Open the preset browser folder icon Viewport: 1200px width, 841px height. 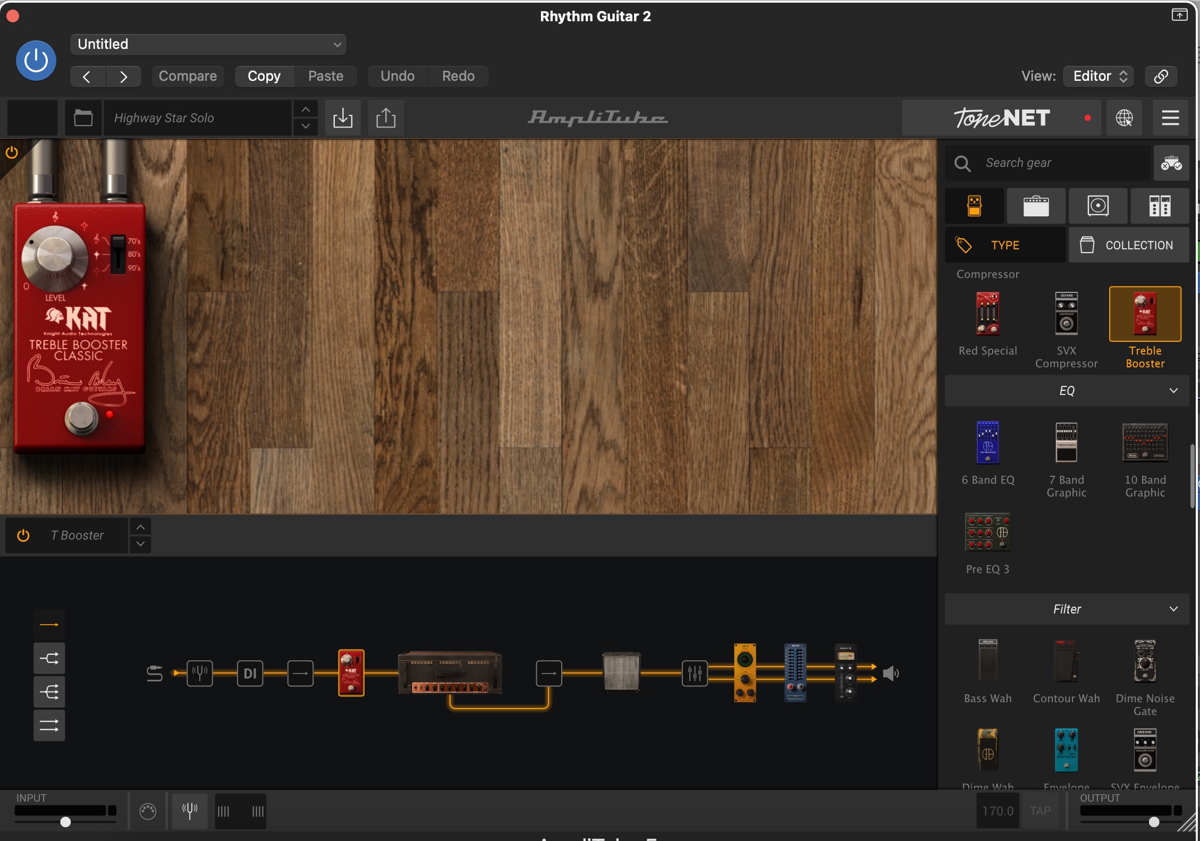(83, 118)
